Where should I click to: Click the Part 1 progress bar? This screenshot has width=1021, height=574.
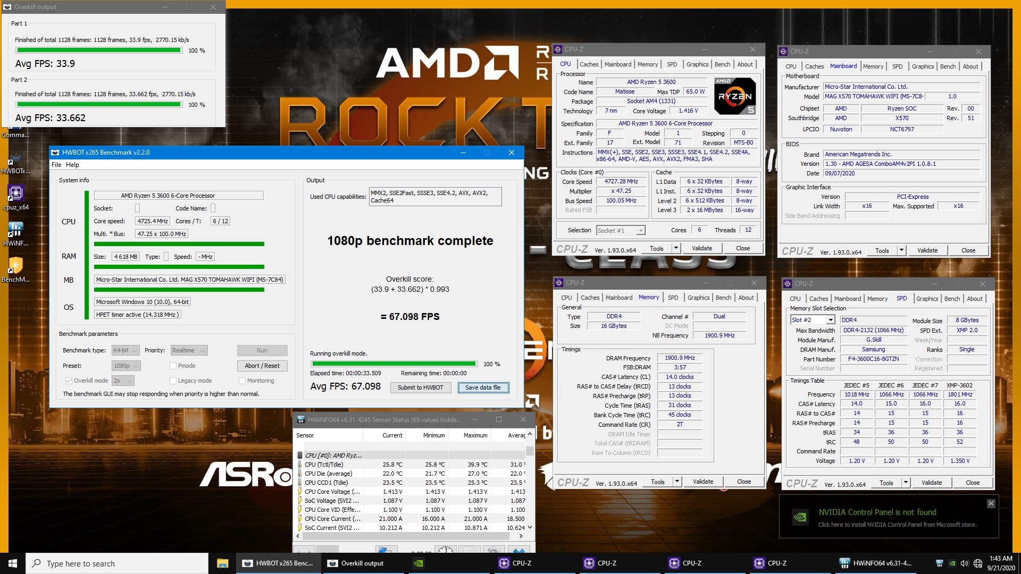[99, 50]
